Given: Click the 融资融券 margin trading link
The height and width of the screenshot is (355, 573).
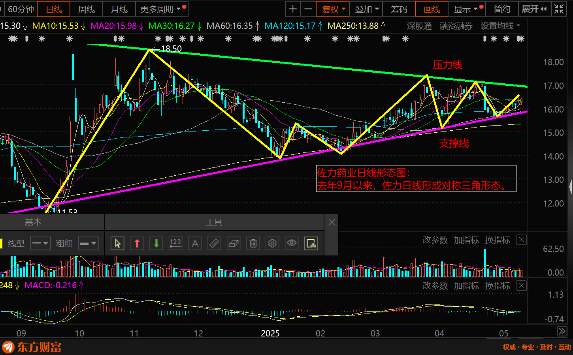Looking at the screenshot, I should pos(456,26).
